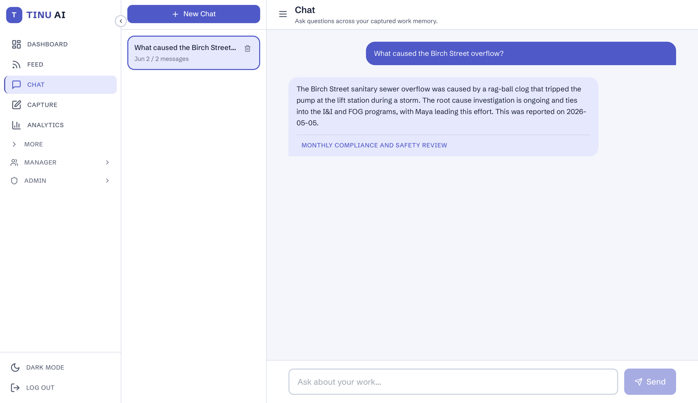Image resolution: width=698 pixels, height=403 pixels.
Task: Start a New Chat
Action: point(193,14)
